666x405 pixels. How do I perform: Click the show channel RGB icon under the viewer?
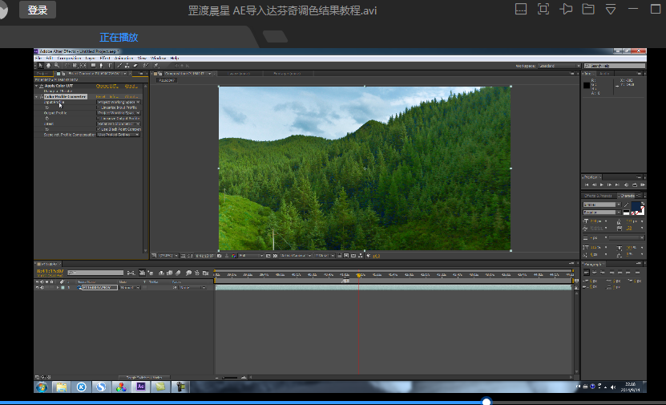point(233,256)
